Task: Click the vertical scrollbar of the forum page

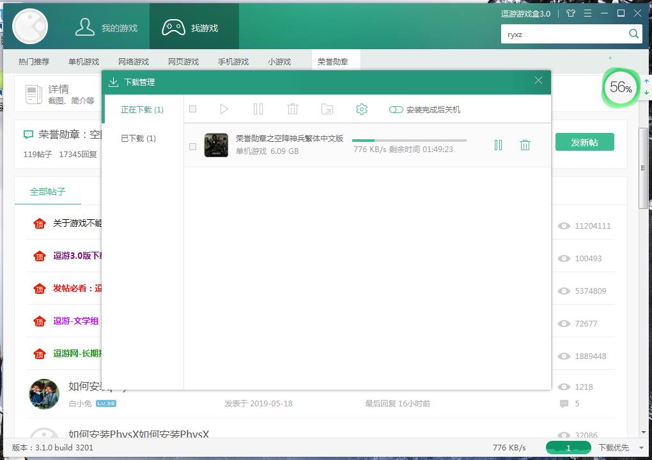Action: (x=643, y=168)
